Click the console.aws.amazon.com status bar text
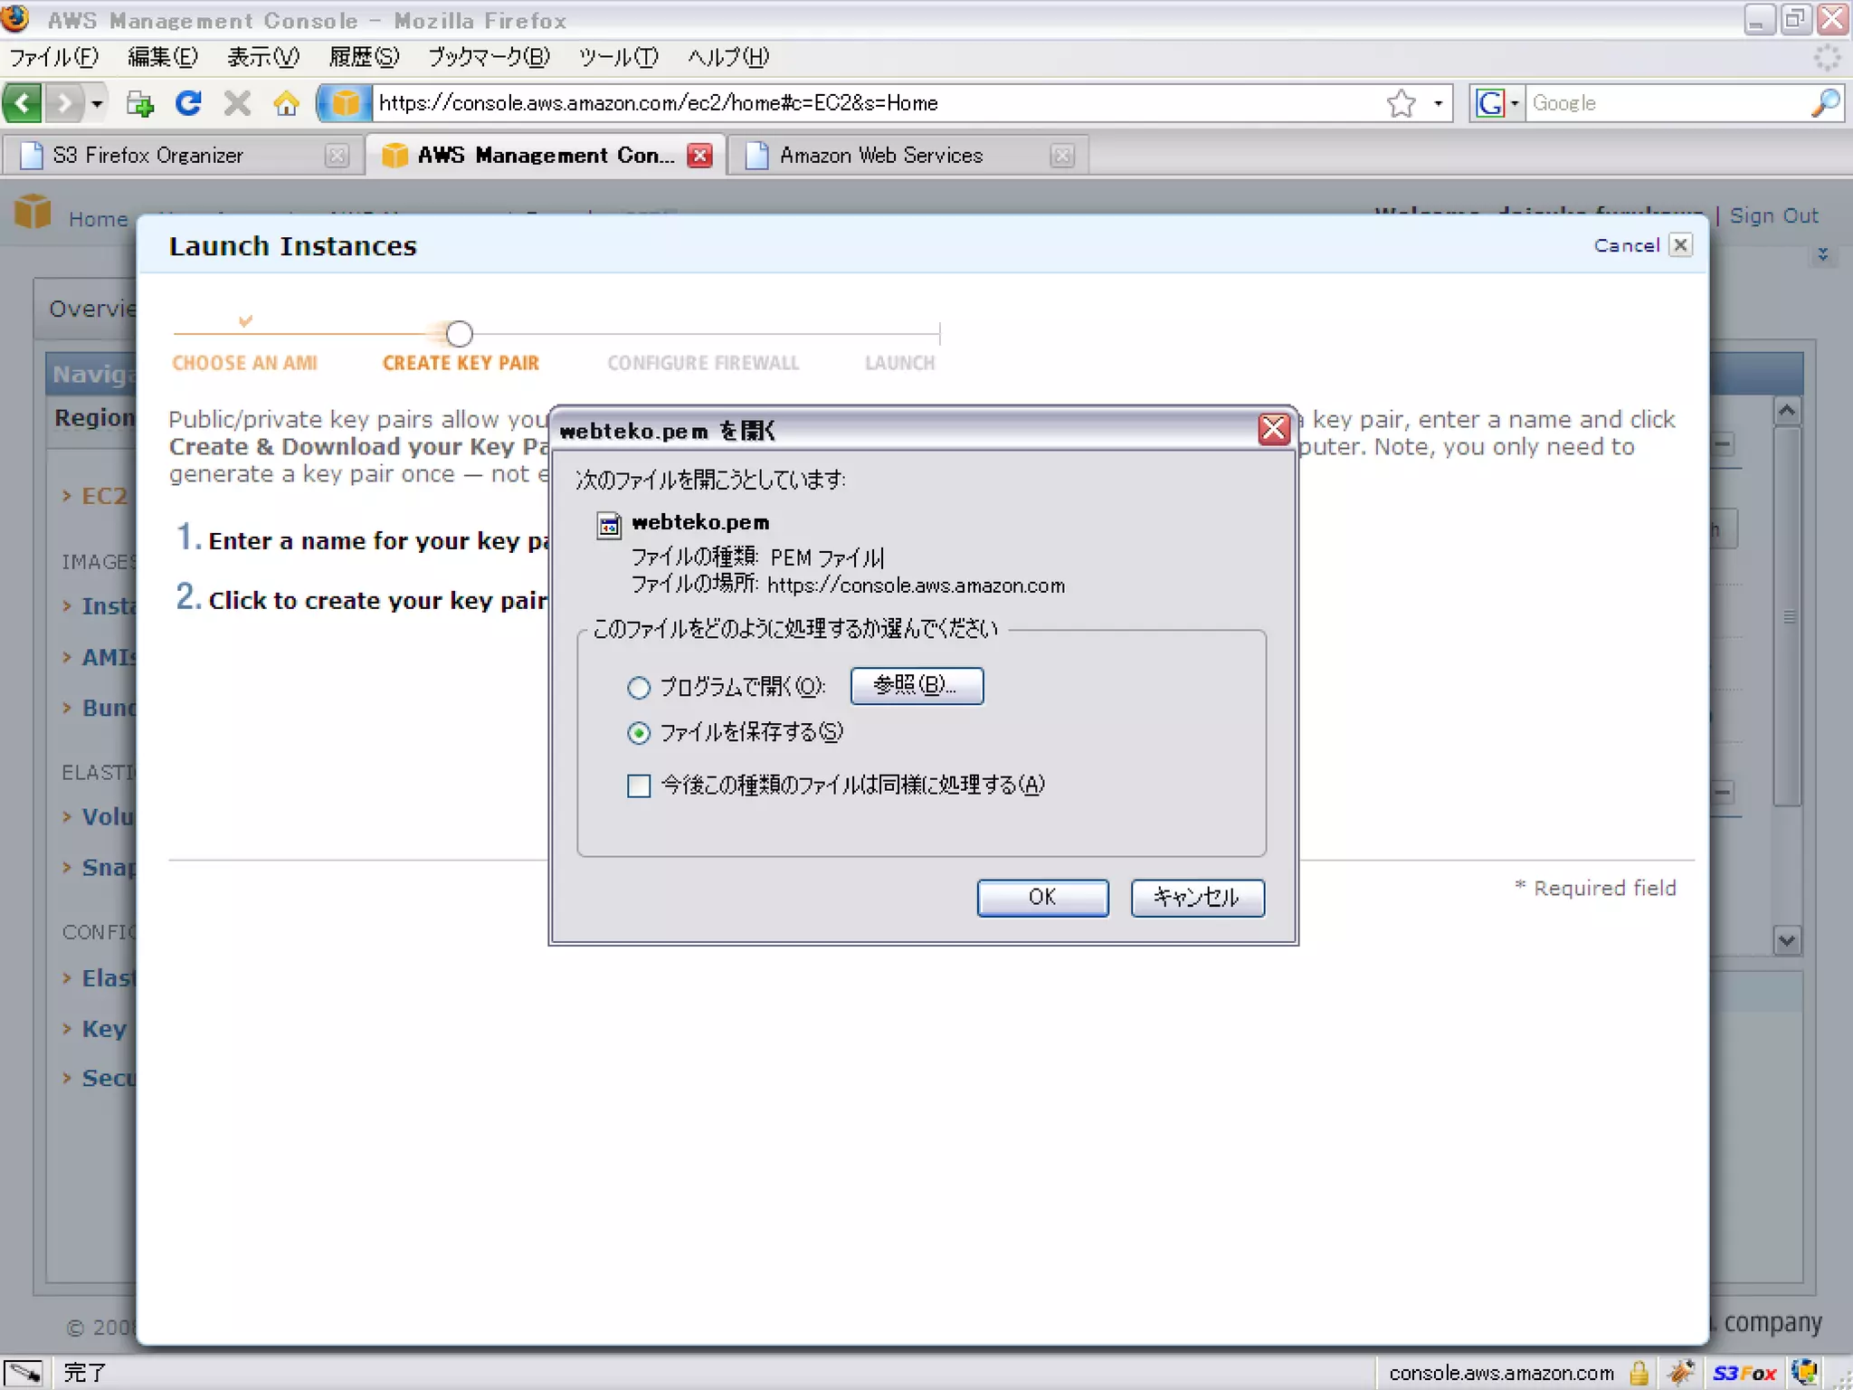Image resolution: width=1853 pixels, height=1390 pixels. click(x=1501, y=1374)
